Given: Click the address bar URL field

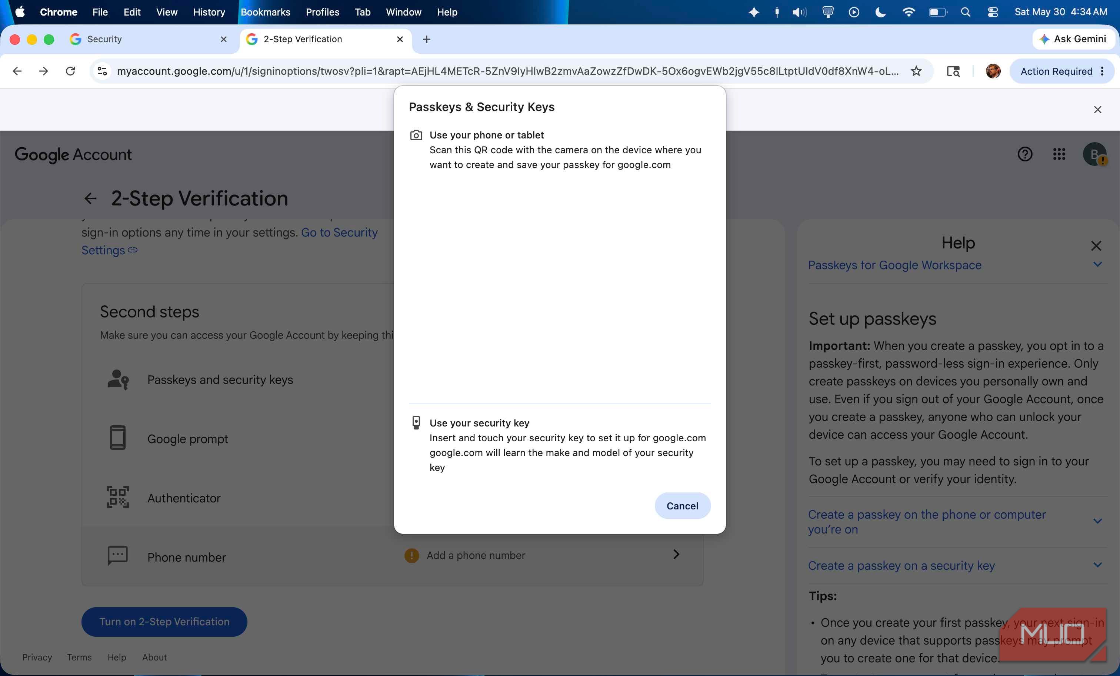Looking at the screenshot, I should (508, 71).
